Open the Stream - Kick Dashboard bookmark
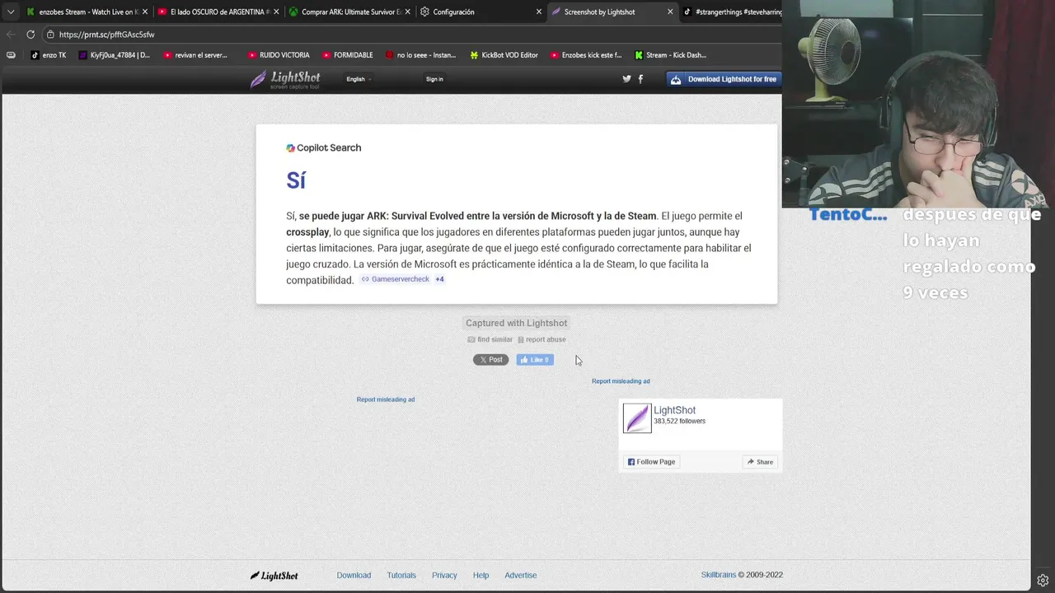 670,55
